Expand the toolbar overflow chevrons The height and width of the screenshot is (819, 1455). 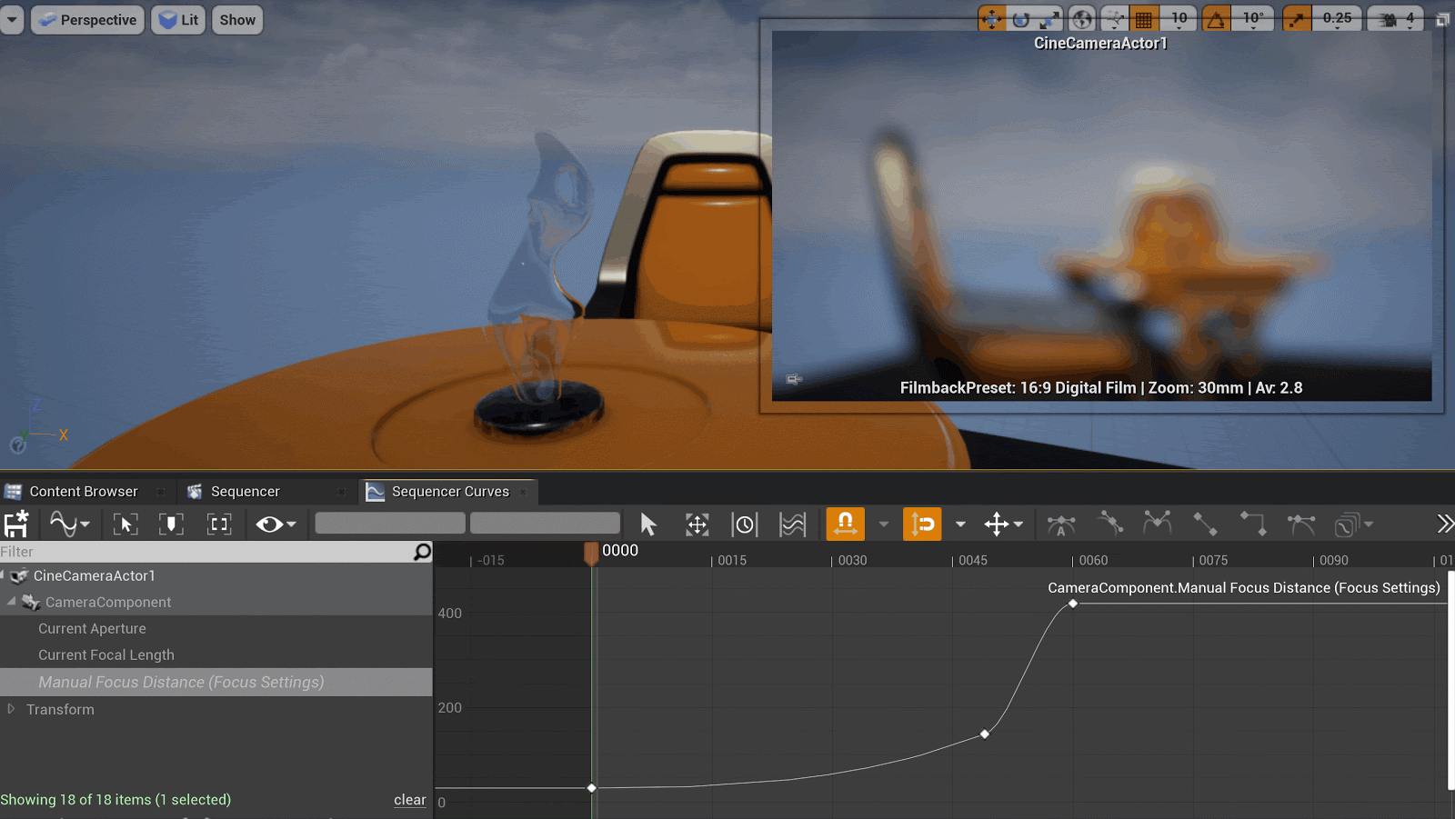(1445, 524)
